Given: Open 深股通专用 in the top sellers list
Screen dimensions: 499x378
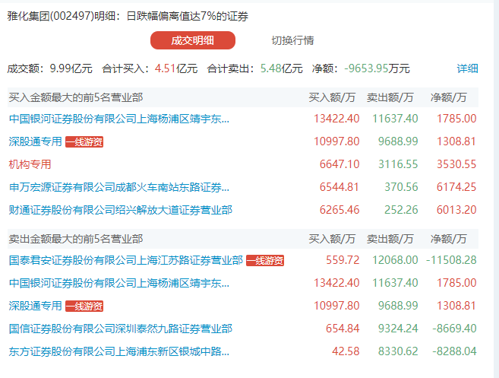Looking at the screenshot, I should tap(36, 306).
